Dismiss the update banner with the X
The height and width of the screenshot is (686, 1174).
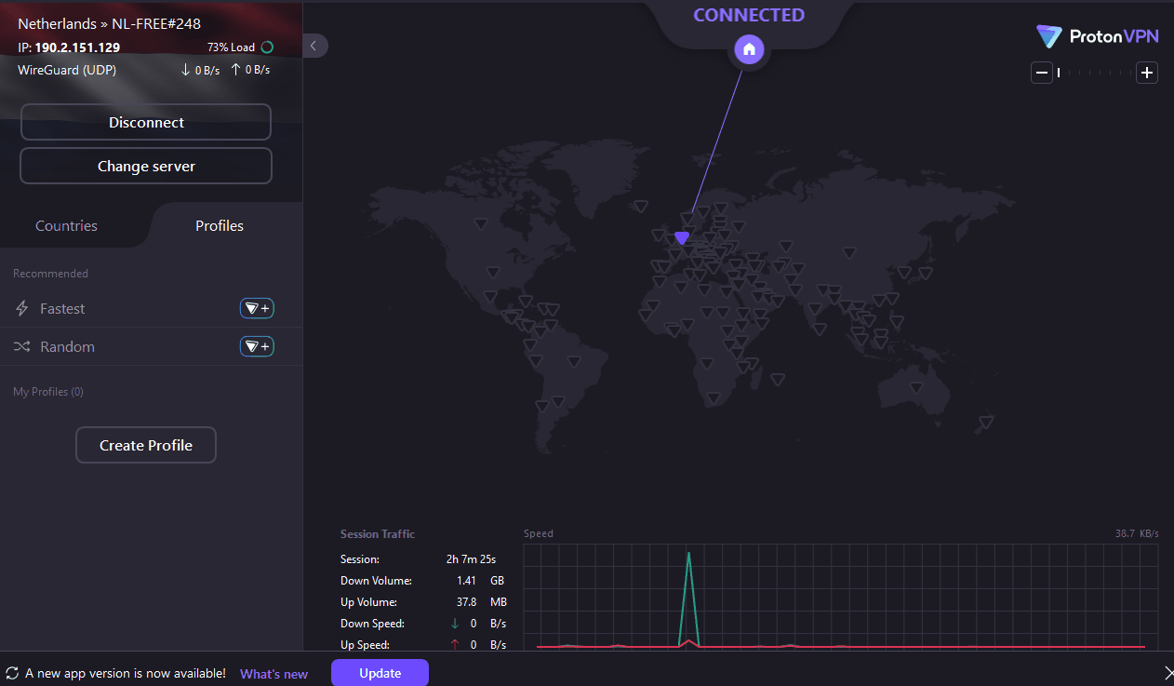(1169, 672)
